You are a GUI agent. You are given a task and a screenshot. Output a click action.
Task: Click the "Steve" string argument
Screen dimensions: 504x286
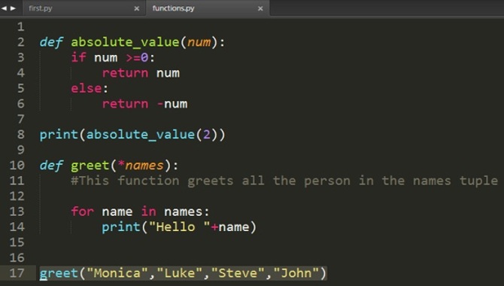coord(238,273)
